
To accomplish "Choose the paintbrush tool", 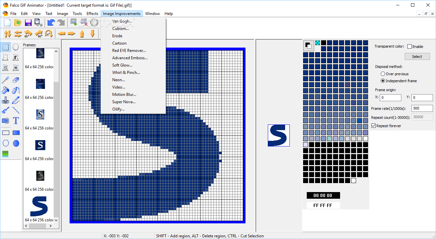I will 6,110.
